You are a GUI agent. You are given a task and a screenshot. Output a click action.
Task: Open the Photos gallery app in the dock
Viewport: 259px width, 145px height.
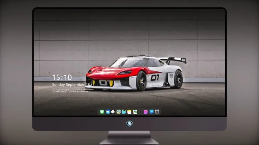point(135,112)
